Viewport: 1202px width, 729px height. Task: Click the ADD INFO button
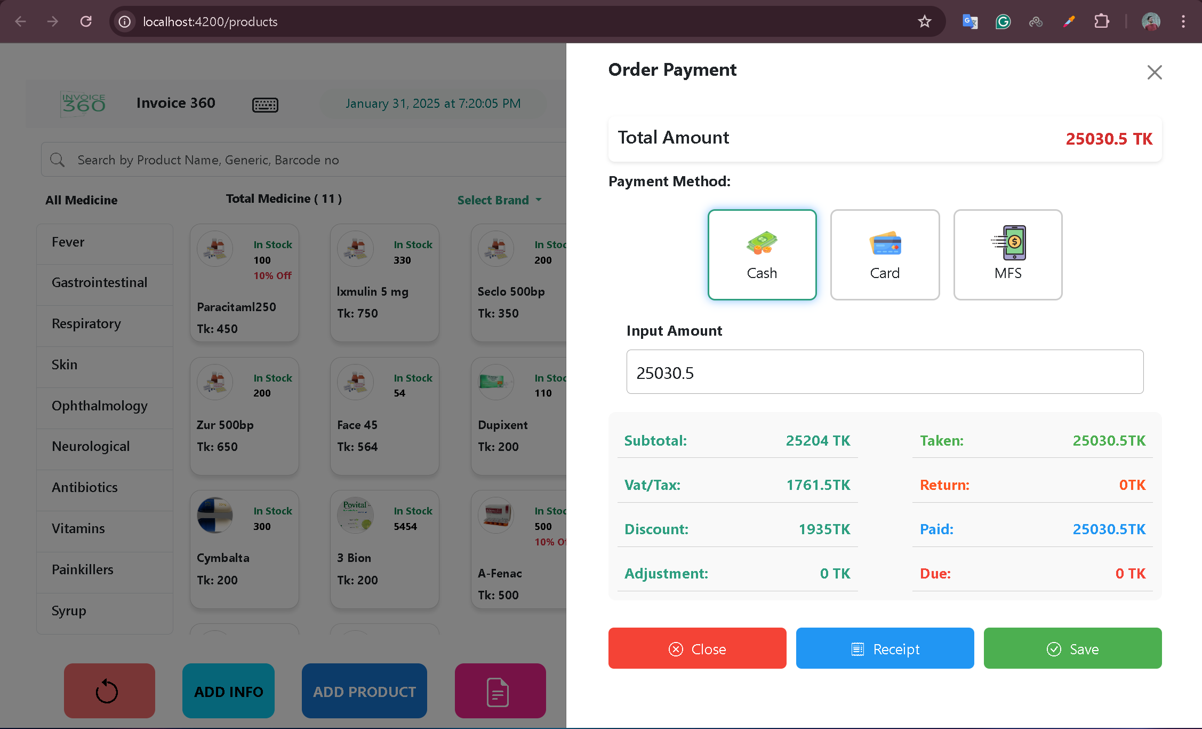pos(228,691)
